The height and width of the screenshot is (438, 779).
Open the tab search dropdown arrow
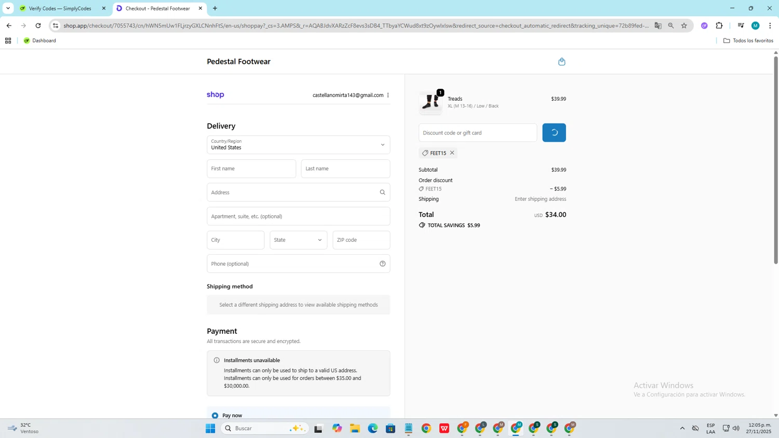(x=8, y=8)
